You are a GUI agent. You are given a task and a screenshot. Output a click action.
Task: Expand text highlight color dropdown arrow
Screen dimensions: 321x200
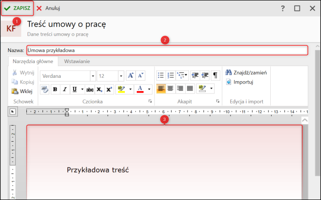click(131, 89)
